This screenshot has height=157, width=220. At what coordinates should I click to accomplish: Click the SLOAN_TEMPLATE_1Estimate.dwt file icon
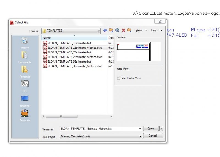click(x=45, y=43)
